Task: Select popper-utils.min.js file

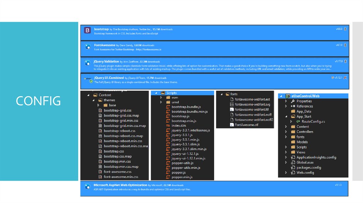Action: click(x=186, y=168)
